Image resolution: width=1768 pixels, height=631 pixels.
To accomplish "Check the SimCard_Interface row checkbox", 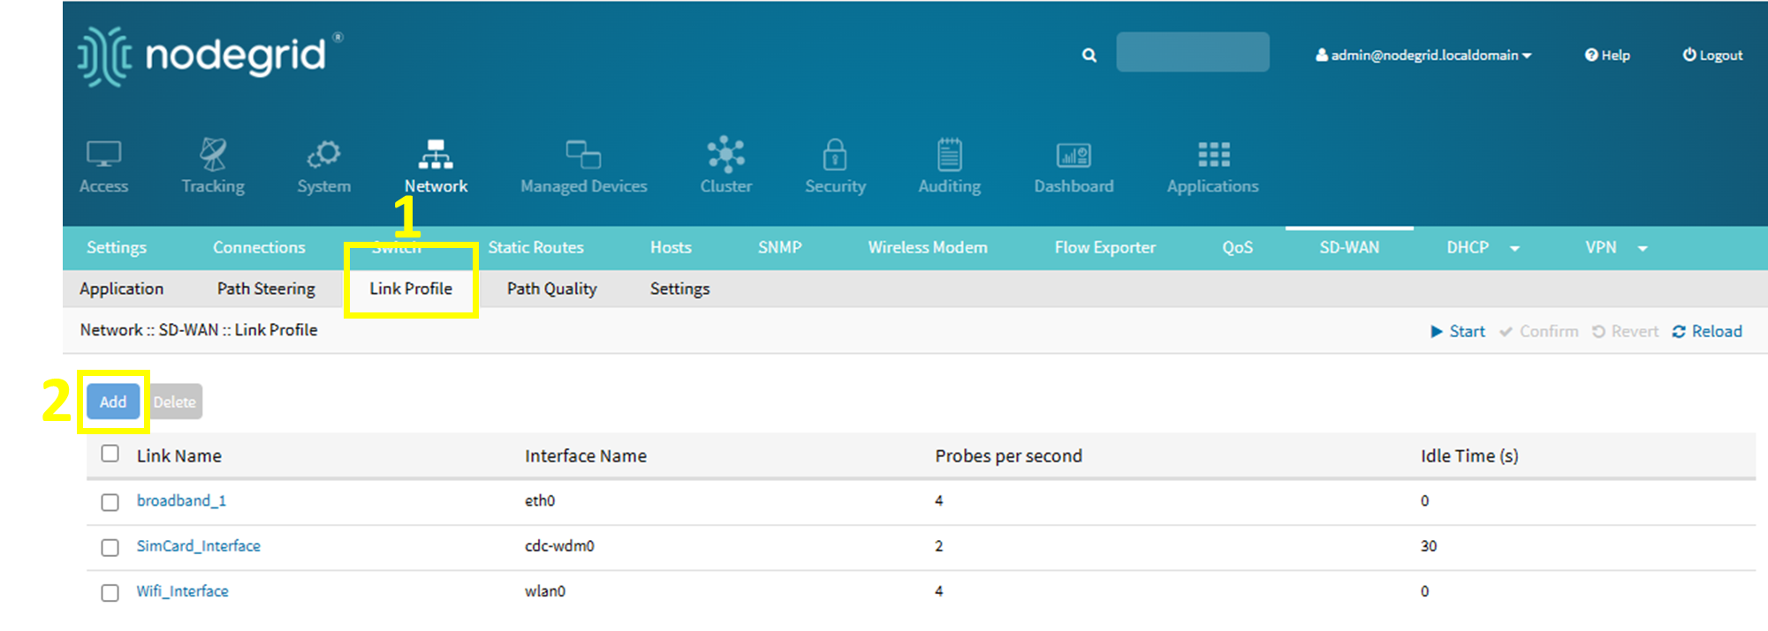I will (x=110, y=547).
